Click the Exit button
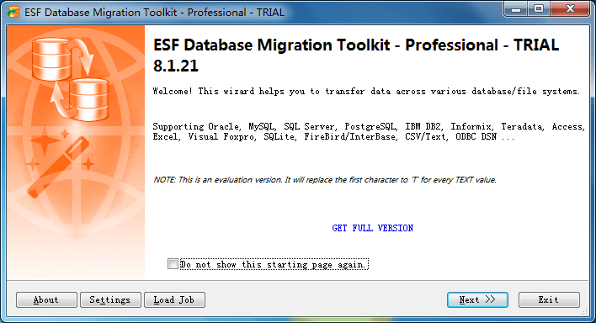The image size is (596, 323). click(x=549, y=299)
